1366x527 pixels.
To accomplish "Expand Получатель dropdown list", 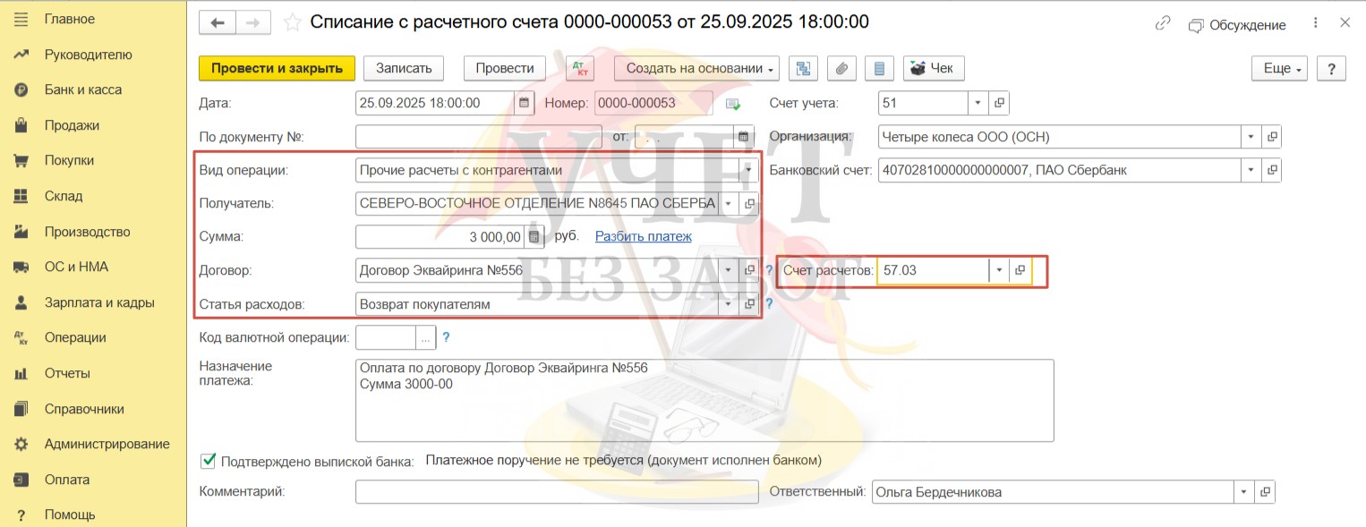I will tap(728, 203).
